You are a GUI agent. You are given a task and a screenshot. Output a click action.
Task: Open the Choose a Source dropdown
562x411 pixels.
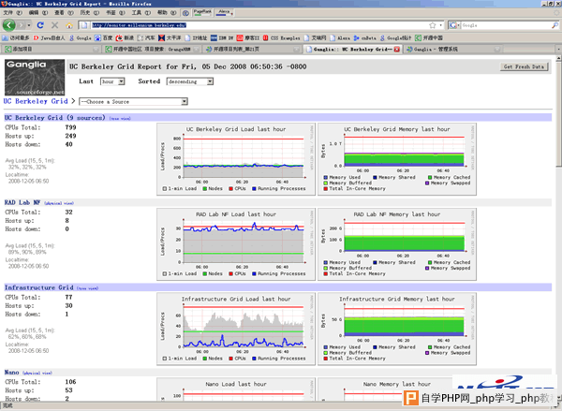tap(133, 101)
